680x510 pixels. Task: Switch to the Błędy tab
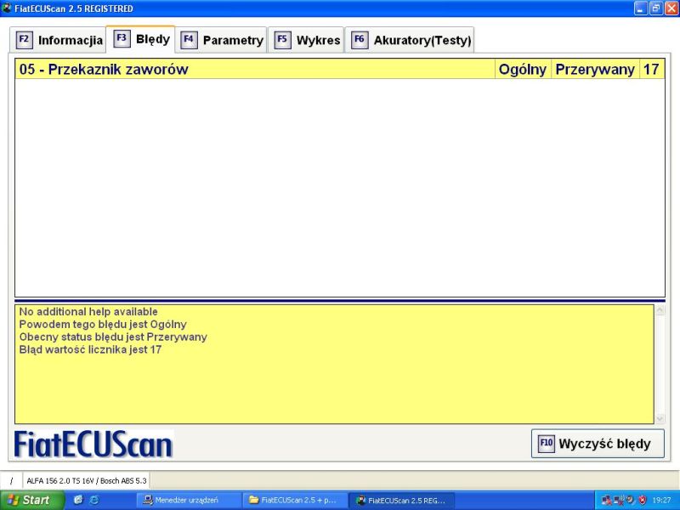click(141, 39)
